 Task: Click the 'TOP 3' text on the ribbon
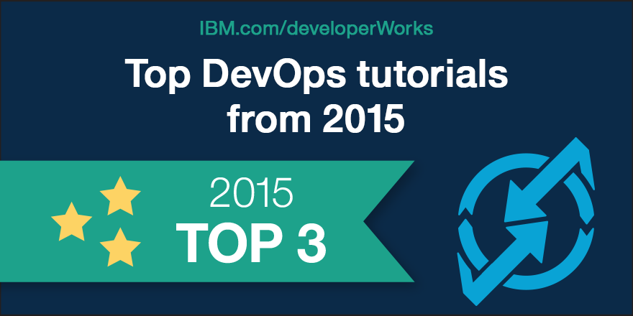coord(251,242)
